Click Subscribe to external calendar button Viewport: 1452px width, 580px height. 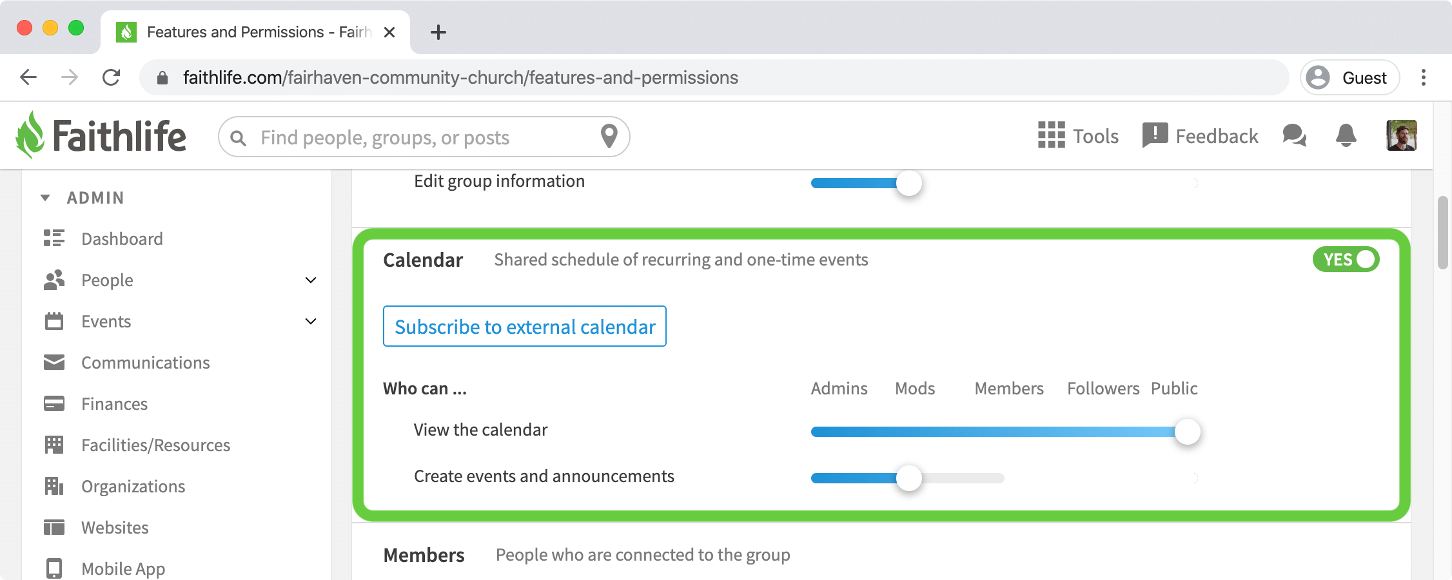pyautogui.click(x=525, y=326)
